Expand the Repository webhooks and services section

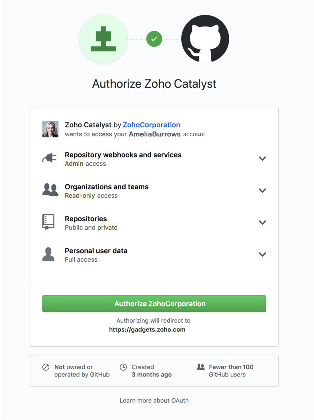pyautogui.click(x=262, y=158)
